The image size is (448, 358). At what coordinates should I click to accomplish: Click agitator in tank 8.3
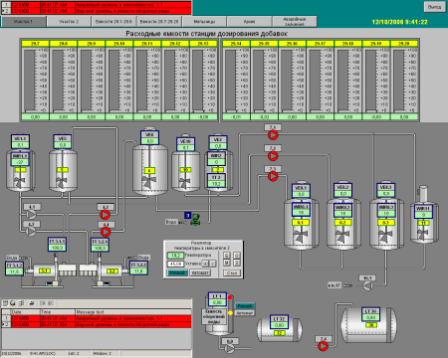pyautogui.click(x=385, y=237)
